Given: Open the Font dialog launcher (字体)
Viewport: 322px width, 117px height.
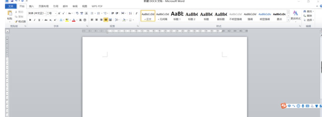Looking at the screenshot, I should tap(87, 26).
